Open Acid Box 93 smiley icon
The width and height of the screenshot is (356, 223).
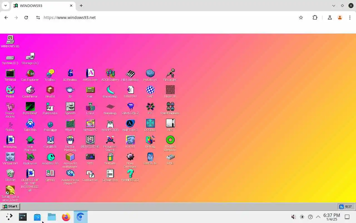tap(50, 159)
